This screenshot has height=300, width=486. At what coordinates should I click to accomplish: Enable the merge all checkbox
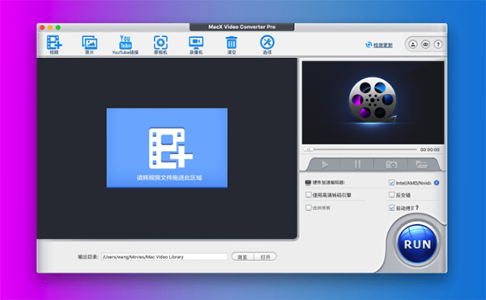click(x=309, y=208)
